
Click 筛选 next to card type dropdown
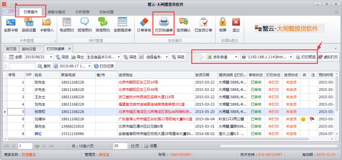(130, 57)
